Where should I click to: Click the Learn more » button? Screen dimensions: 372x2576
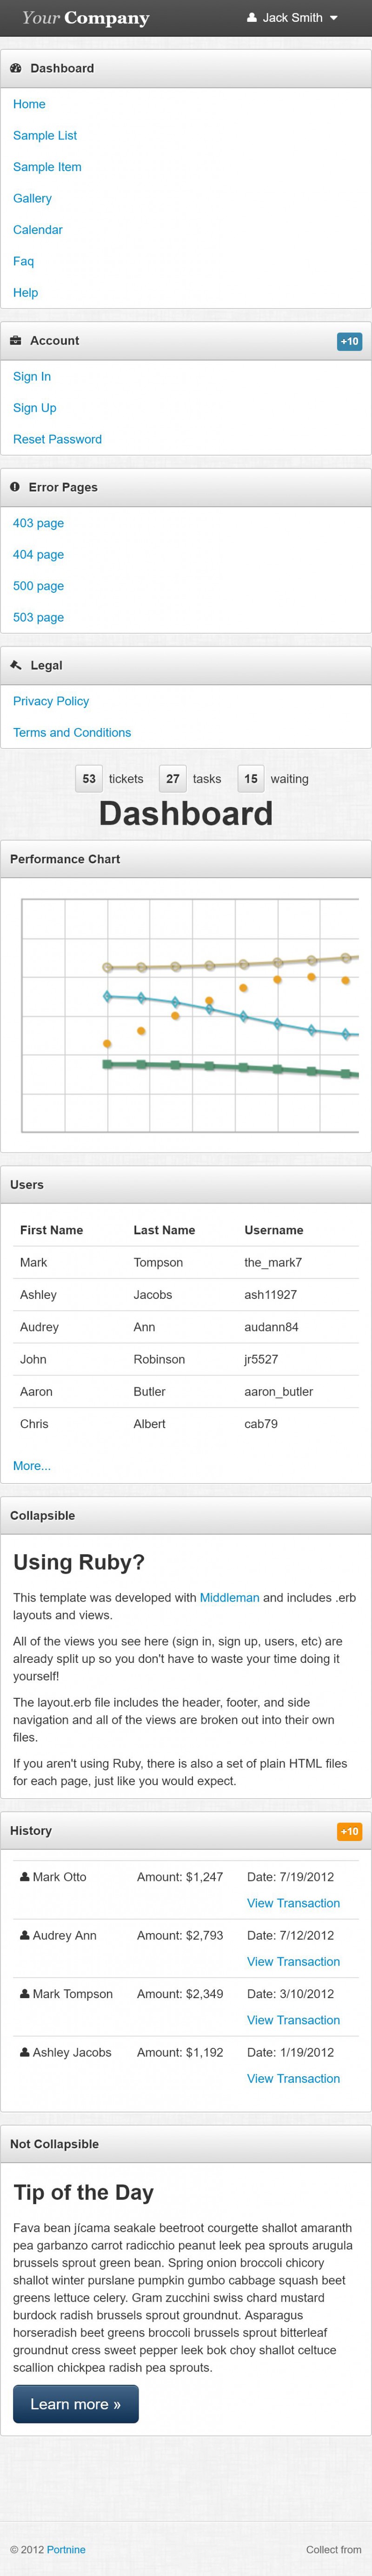coord(76,2404)
